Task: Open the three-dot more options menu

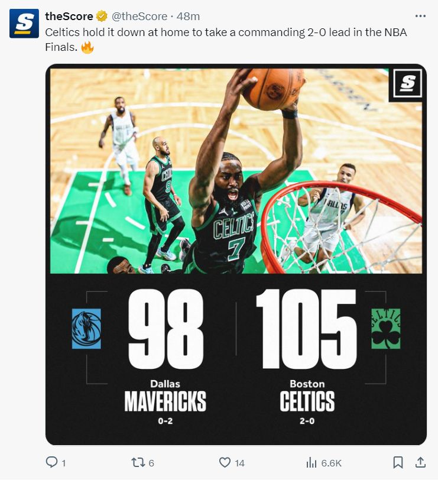Action: coord(420,16)
